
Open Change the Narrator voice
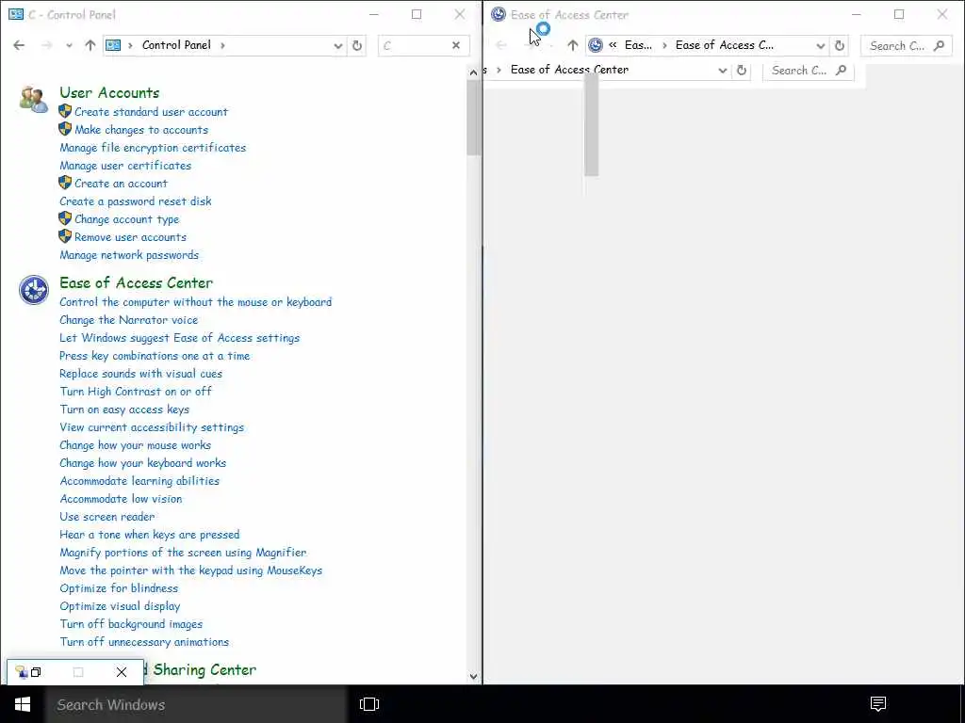[128, 320]
